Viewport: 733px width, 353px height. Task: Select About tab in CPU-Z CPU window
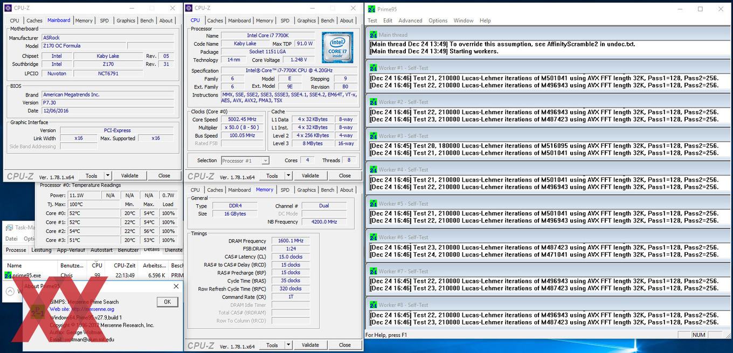coord(347,20)
